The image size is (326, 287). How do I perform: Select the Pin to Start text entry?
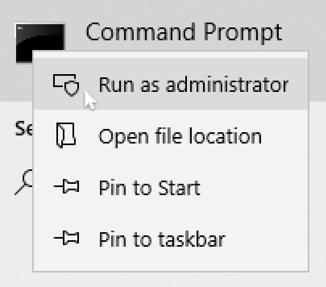coord(149,188)
